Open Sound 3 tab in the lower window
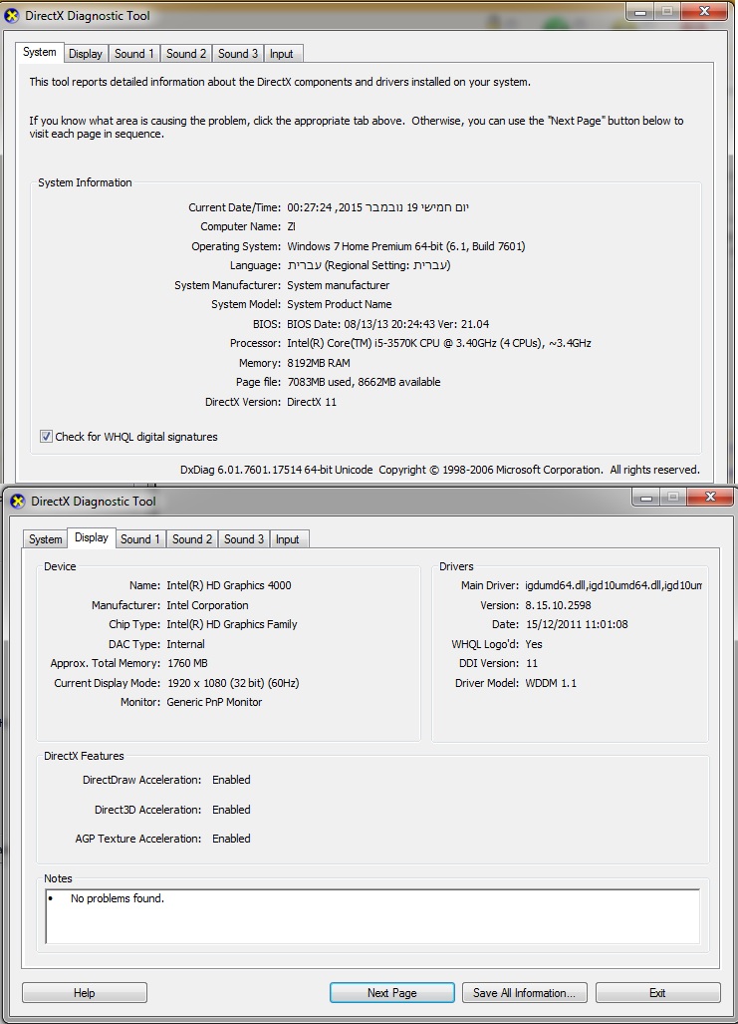Screen dimensions: 738x1024 pyautogui.click(x=244, y=539)
